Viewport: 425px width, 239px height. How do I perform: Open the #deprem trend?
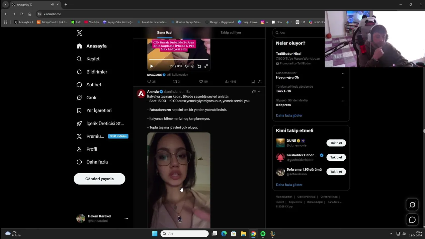click(x=283, y=105)
